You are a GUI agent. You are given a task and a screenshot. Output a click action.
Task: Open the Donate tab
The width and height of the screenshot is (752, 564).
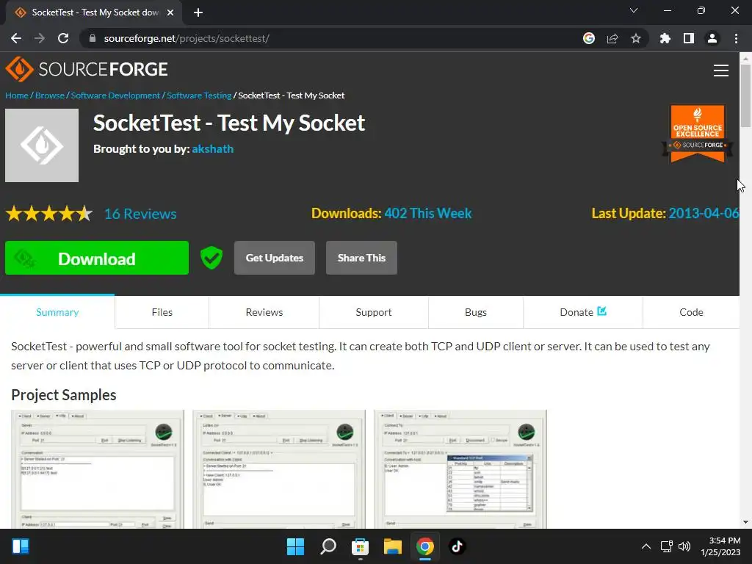[583, 312]
